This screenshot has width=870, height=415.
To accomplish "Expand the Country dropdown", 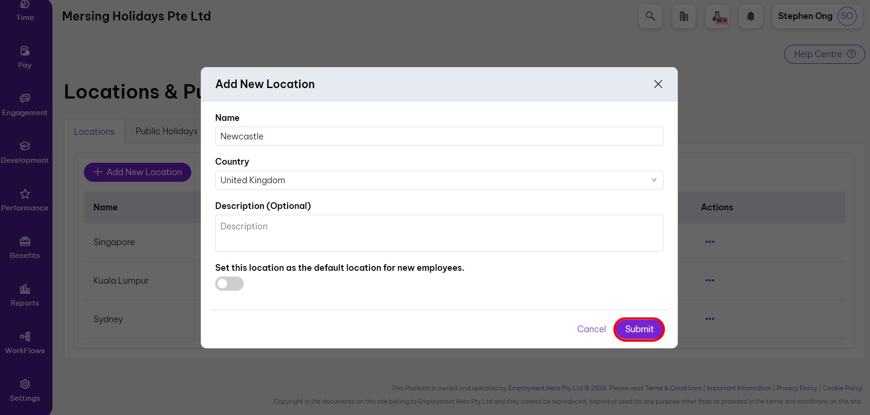I will [439, 180].
